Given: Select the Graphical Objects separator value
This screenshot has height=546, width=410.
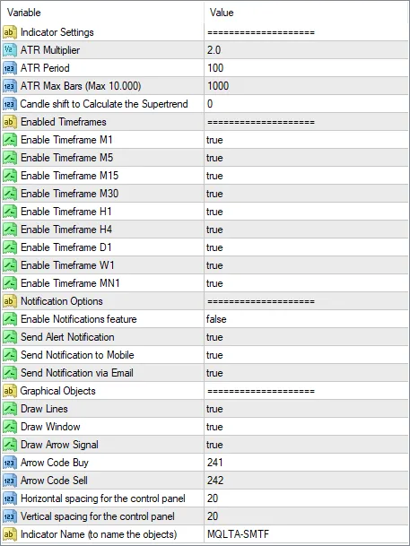Looking at the screenshot, I should (261, 392).
